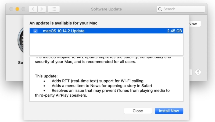The height and width of the screenshot is (122, 215).
Task: Click the gray zoom window button
Action: point(24,9)
